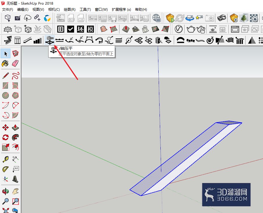Pick the Paint Bucket tool
This screenshot has width=263, height=213.
pos(5,63)
